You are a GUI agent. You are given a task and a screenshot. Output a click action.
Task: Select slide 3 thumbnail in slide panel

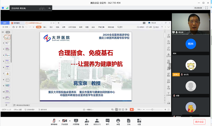pos(7,49)
